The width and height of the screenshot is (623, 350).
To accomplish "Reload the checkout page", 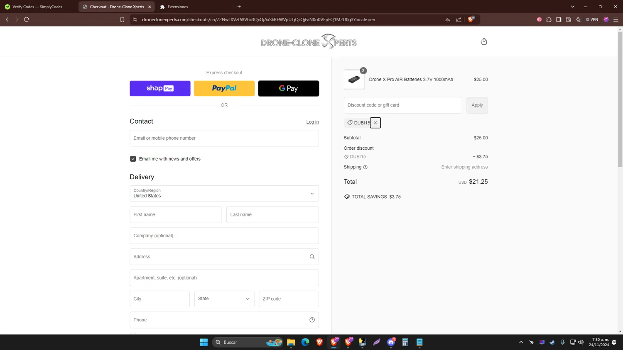I will point(27,19).
